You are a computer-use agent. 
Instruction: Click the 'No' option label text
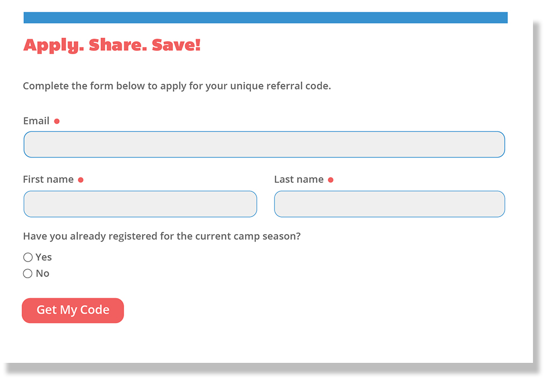tap(42, 273)
